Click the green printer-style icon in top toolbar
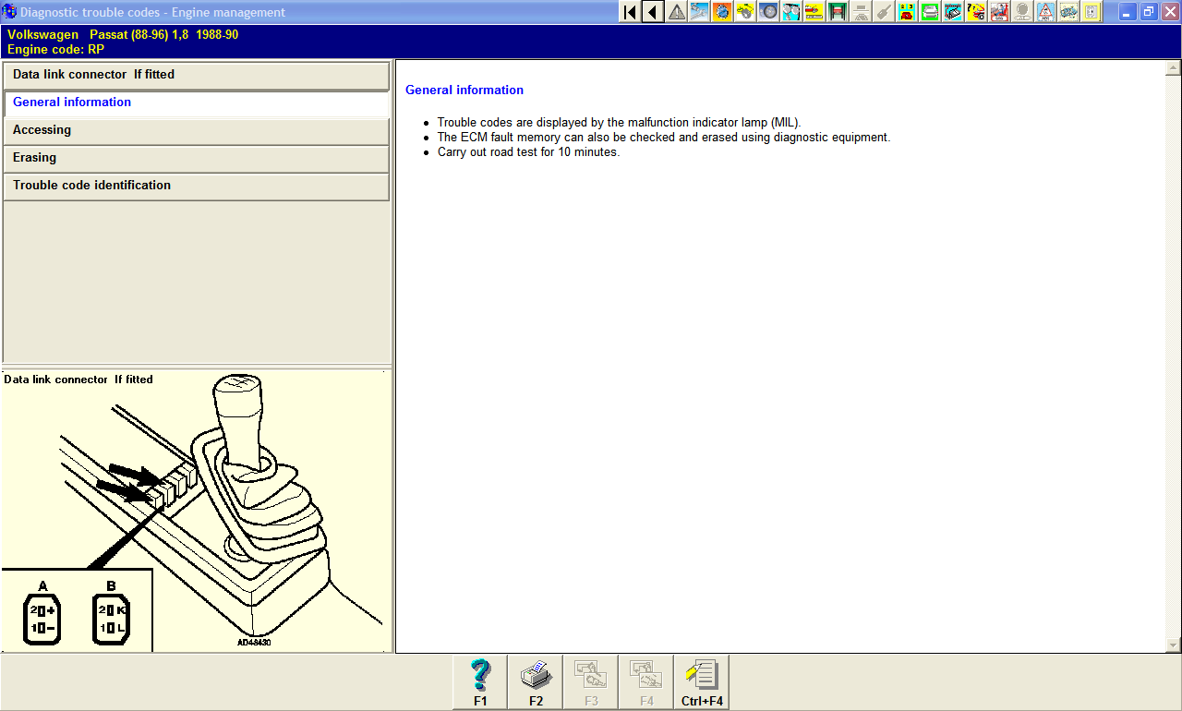The image size is (1182, 711). [x=930, y=12]
